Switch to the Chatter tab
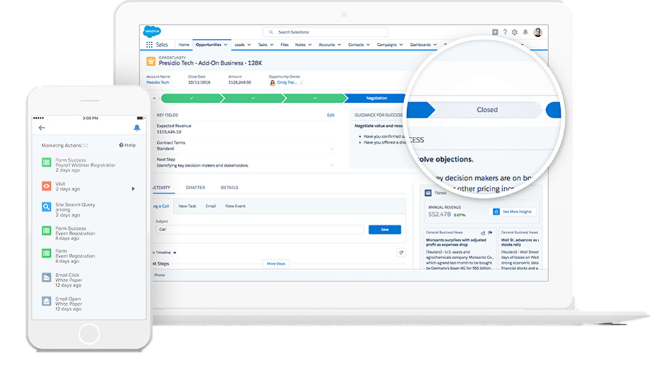This screenshot has height=375, width=663. [x=195, y=187]
